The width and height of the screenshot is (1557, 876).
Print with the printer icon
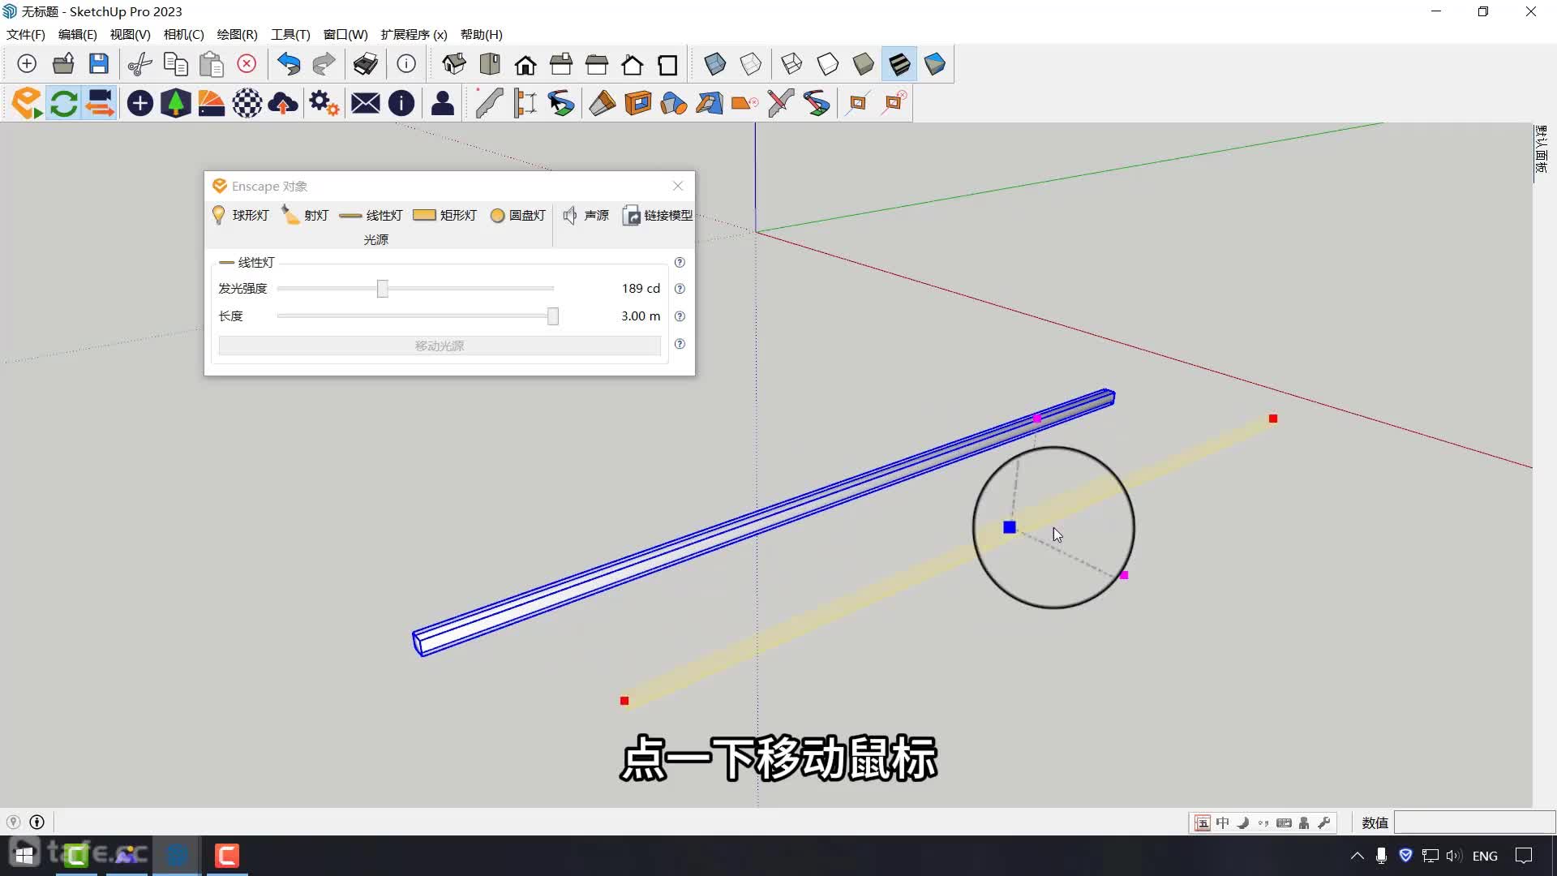(365, 64)
